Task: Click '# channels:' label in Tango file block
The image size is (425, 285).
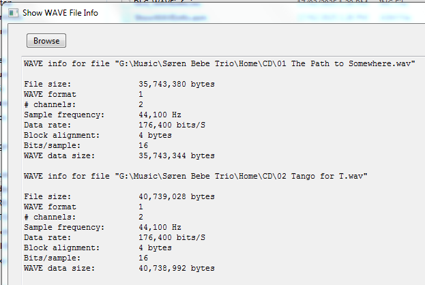Action: 50,217
